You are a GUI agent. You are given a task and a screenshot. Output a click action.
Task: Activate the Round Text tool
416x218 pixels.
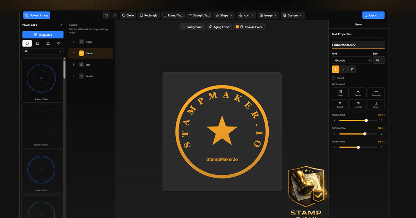[x=173, y=15]
